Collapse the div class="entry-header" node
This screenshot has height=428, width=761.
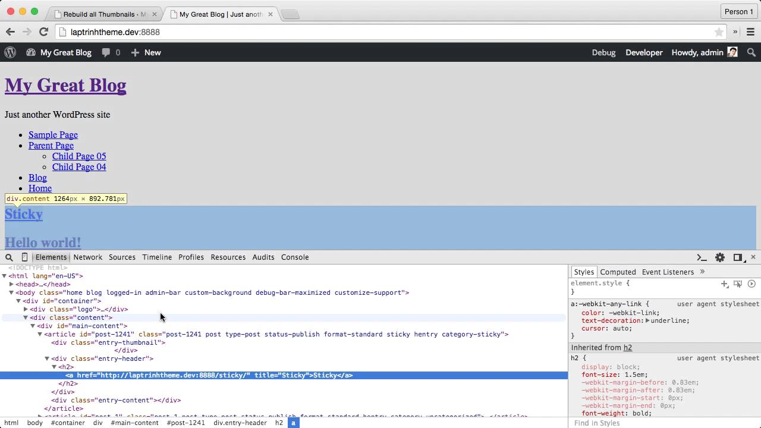47,358
